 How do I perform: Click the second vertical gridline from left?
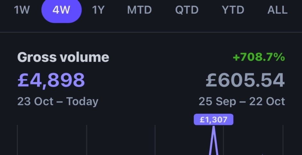click(x=87, y=140)
